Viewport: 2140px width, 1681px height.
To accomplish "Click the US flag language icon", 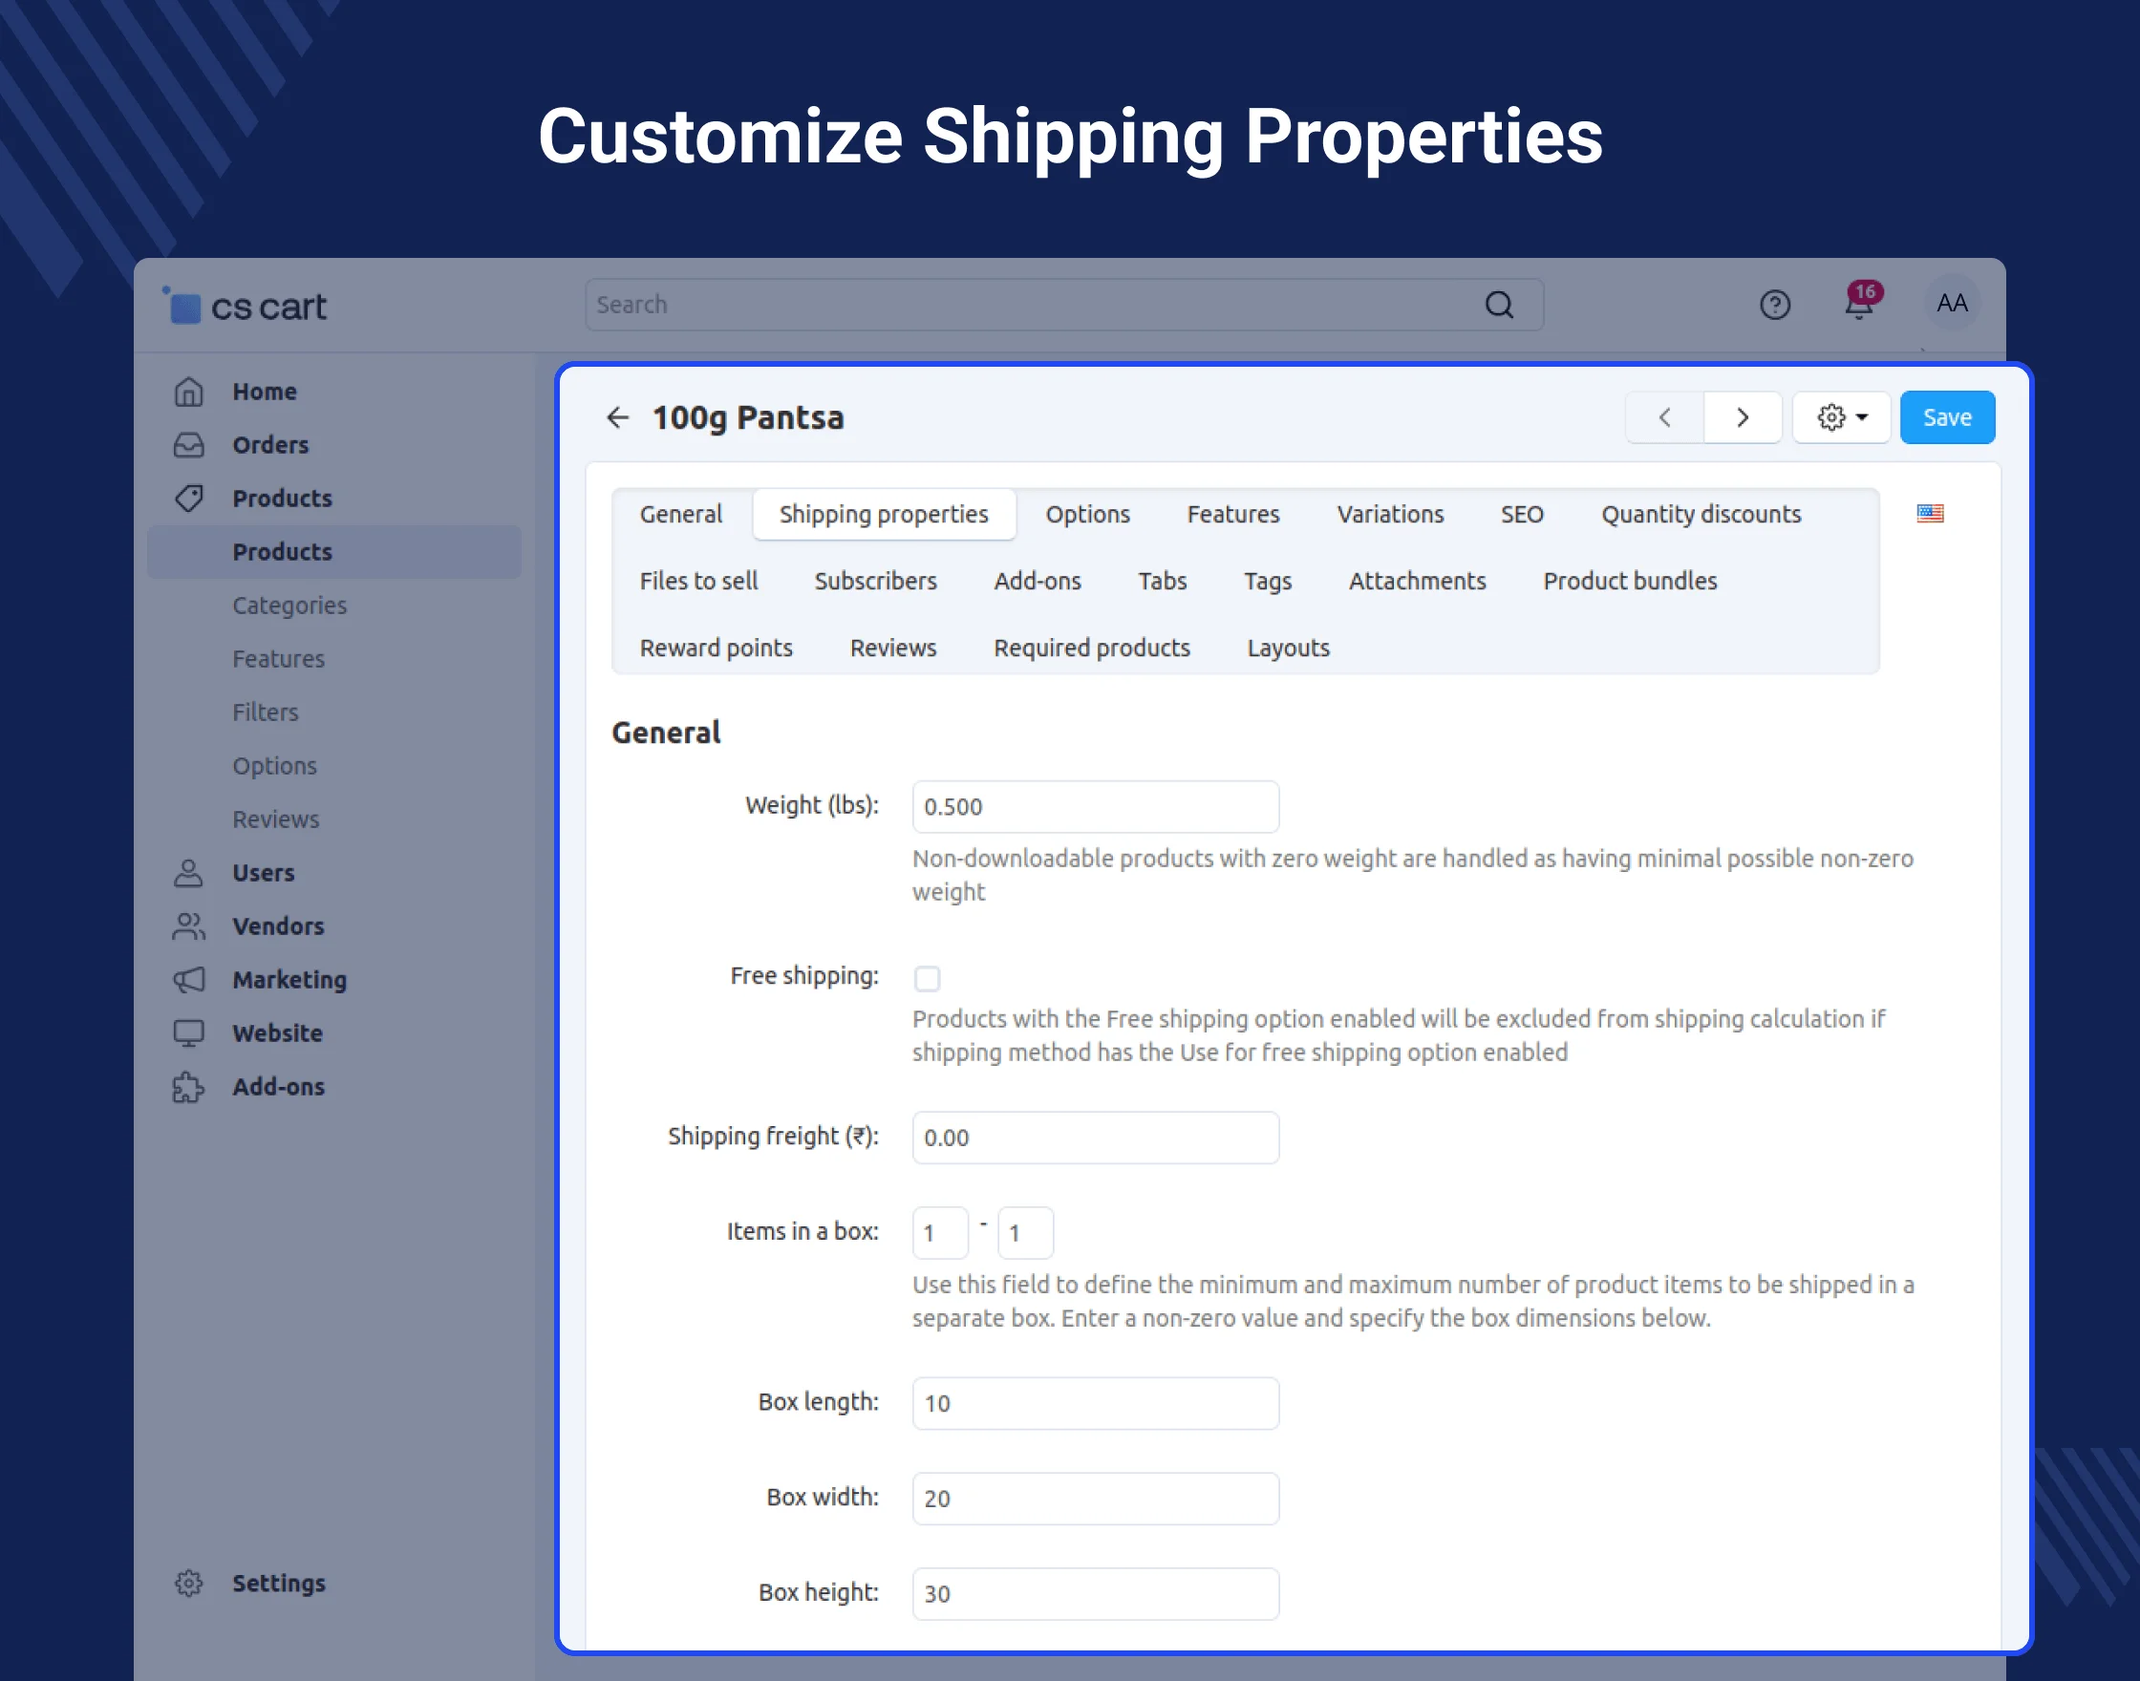I will click(1930, 513).
